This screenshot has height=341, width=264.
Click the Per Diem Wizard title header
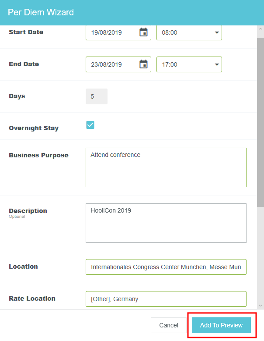pyautogui.click(x=41, y=12)
